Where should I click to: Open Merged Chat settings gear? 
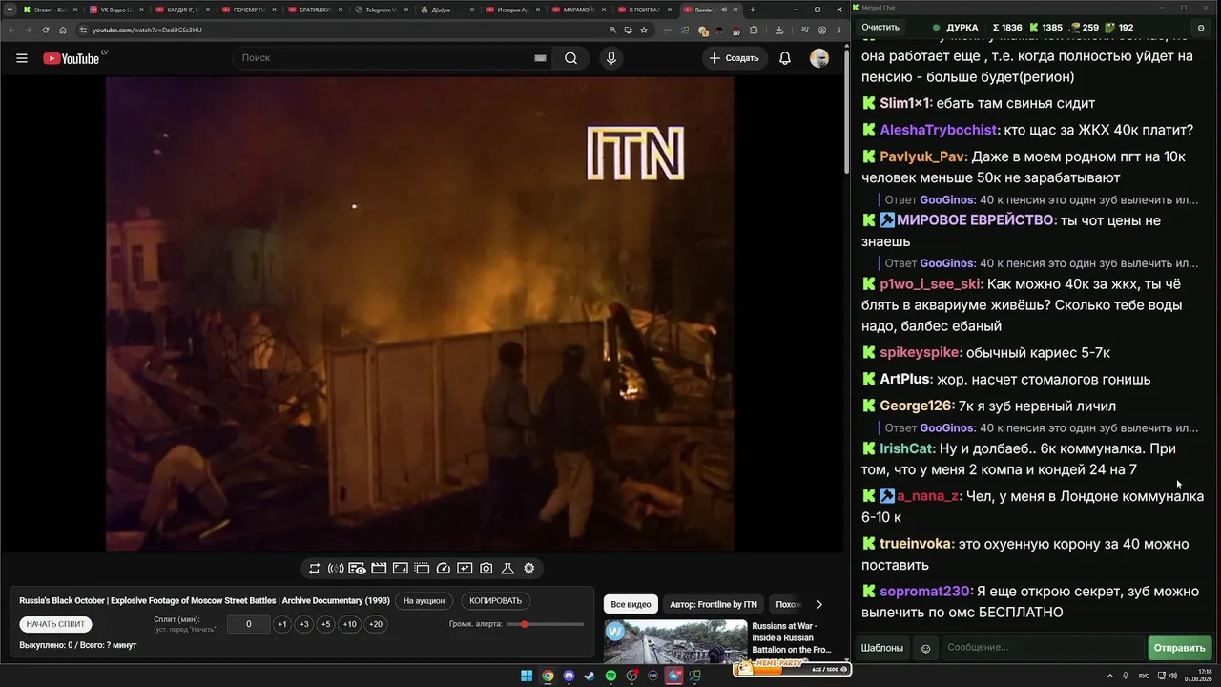(1201, 28)
